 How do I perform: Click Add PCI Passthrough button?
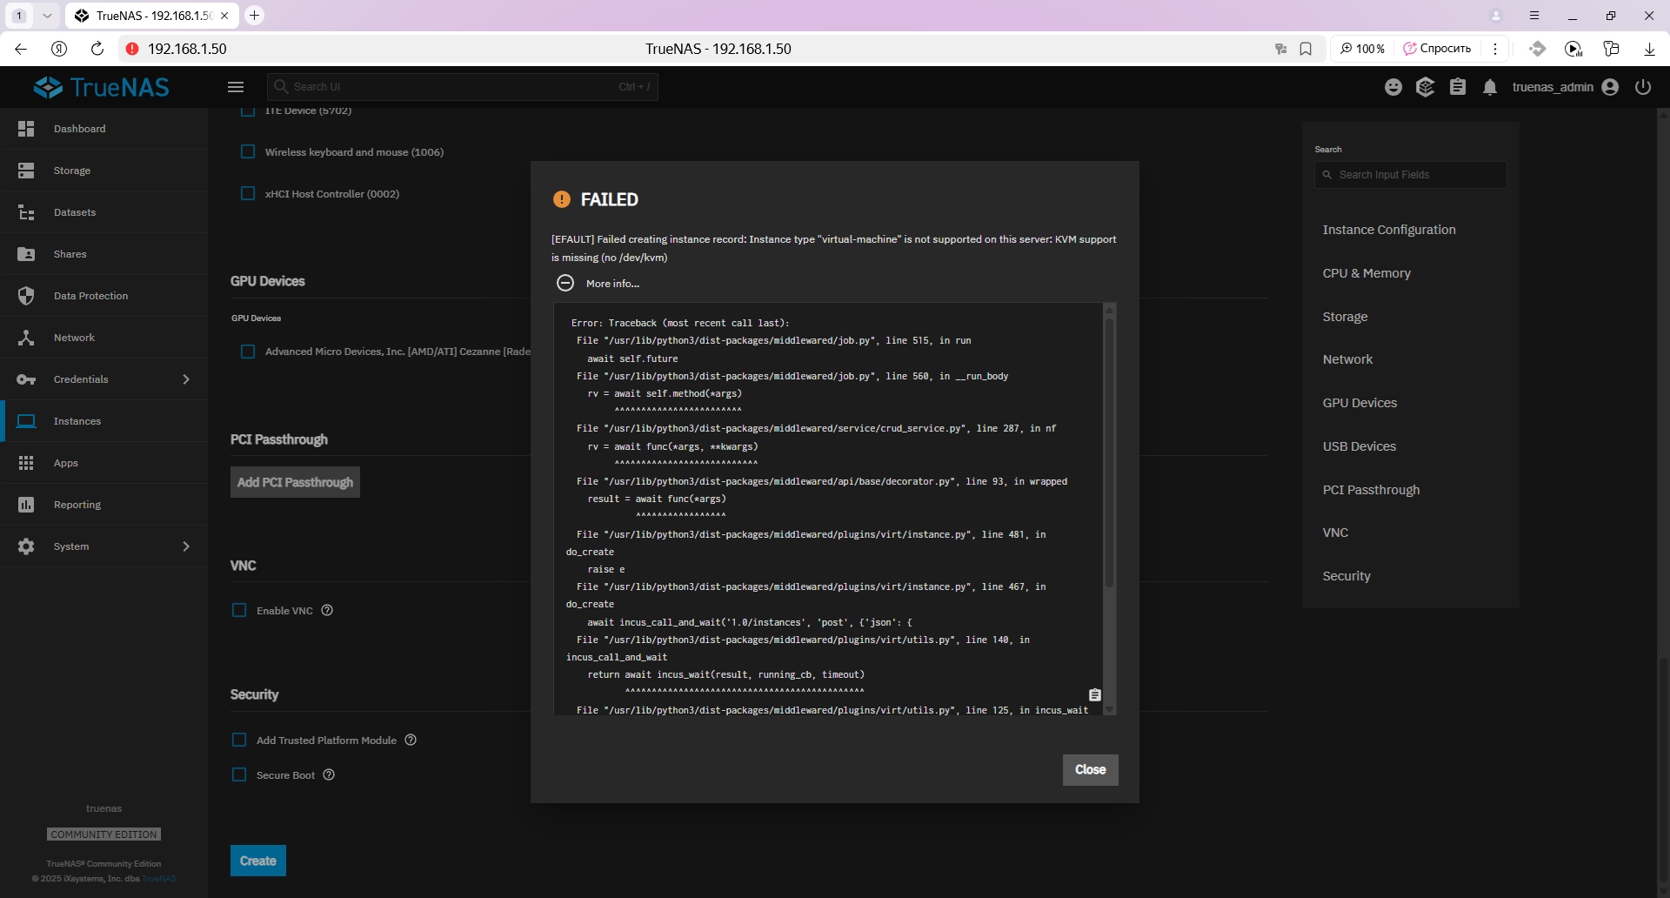295,482
